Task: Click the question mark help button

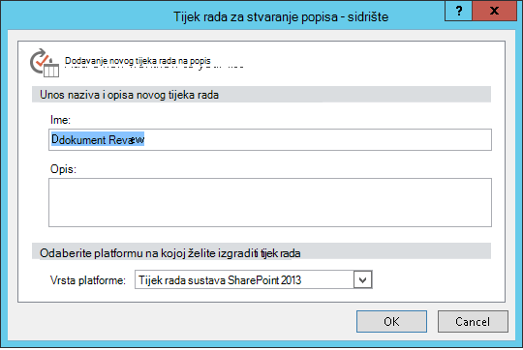Action: (x=458, y=11)
